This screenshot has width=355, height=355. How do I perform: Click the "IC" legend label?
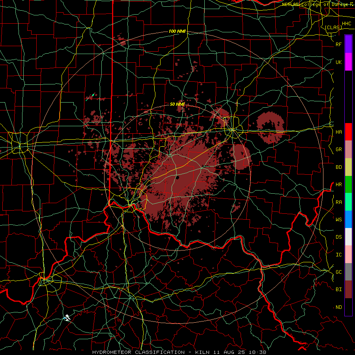click(x=338, y=255)
